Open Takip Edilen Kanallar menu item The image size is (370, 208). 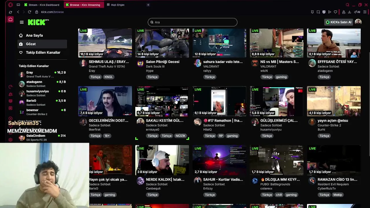click(x=42, y=53)
